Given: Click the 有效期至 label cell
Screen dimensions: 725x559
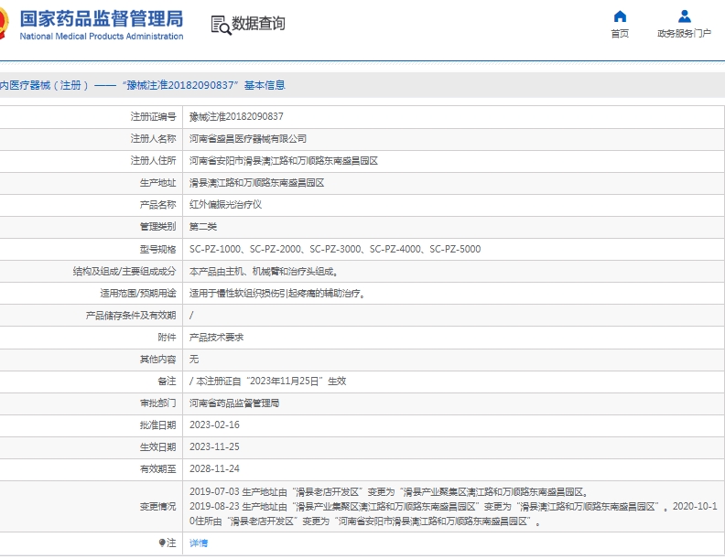Looking at the screenshot, I should pyautogui.click(x=157, y=469).
